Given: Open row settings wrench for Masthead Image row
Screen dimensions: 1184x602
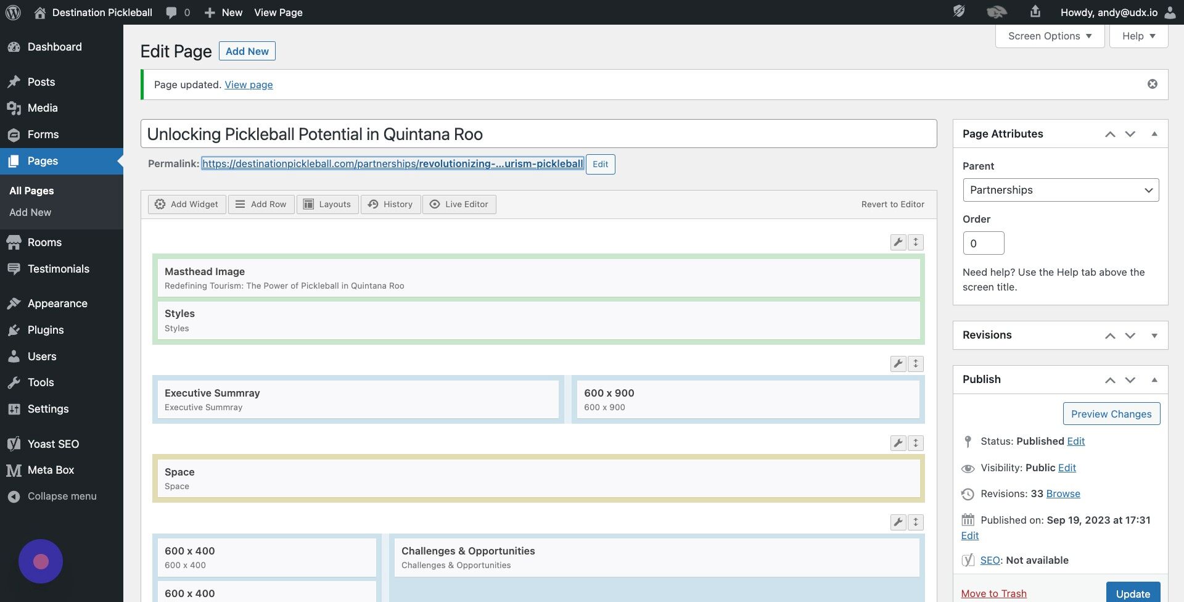Looking at the screenshot, I should (898, 242).
